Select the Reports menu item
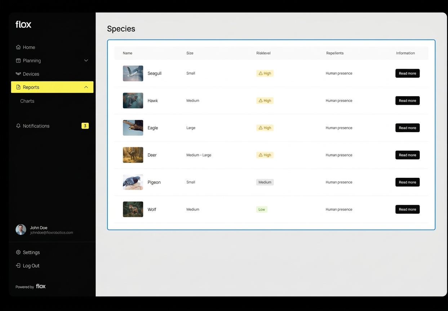448x311 pixels. 52,87
